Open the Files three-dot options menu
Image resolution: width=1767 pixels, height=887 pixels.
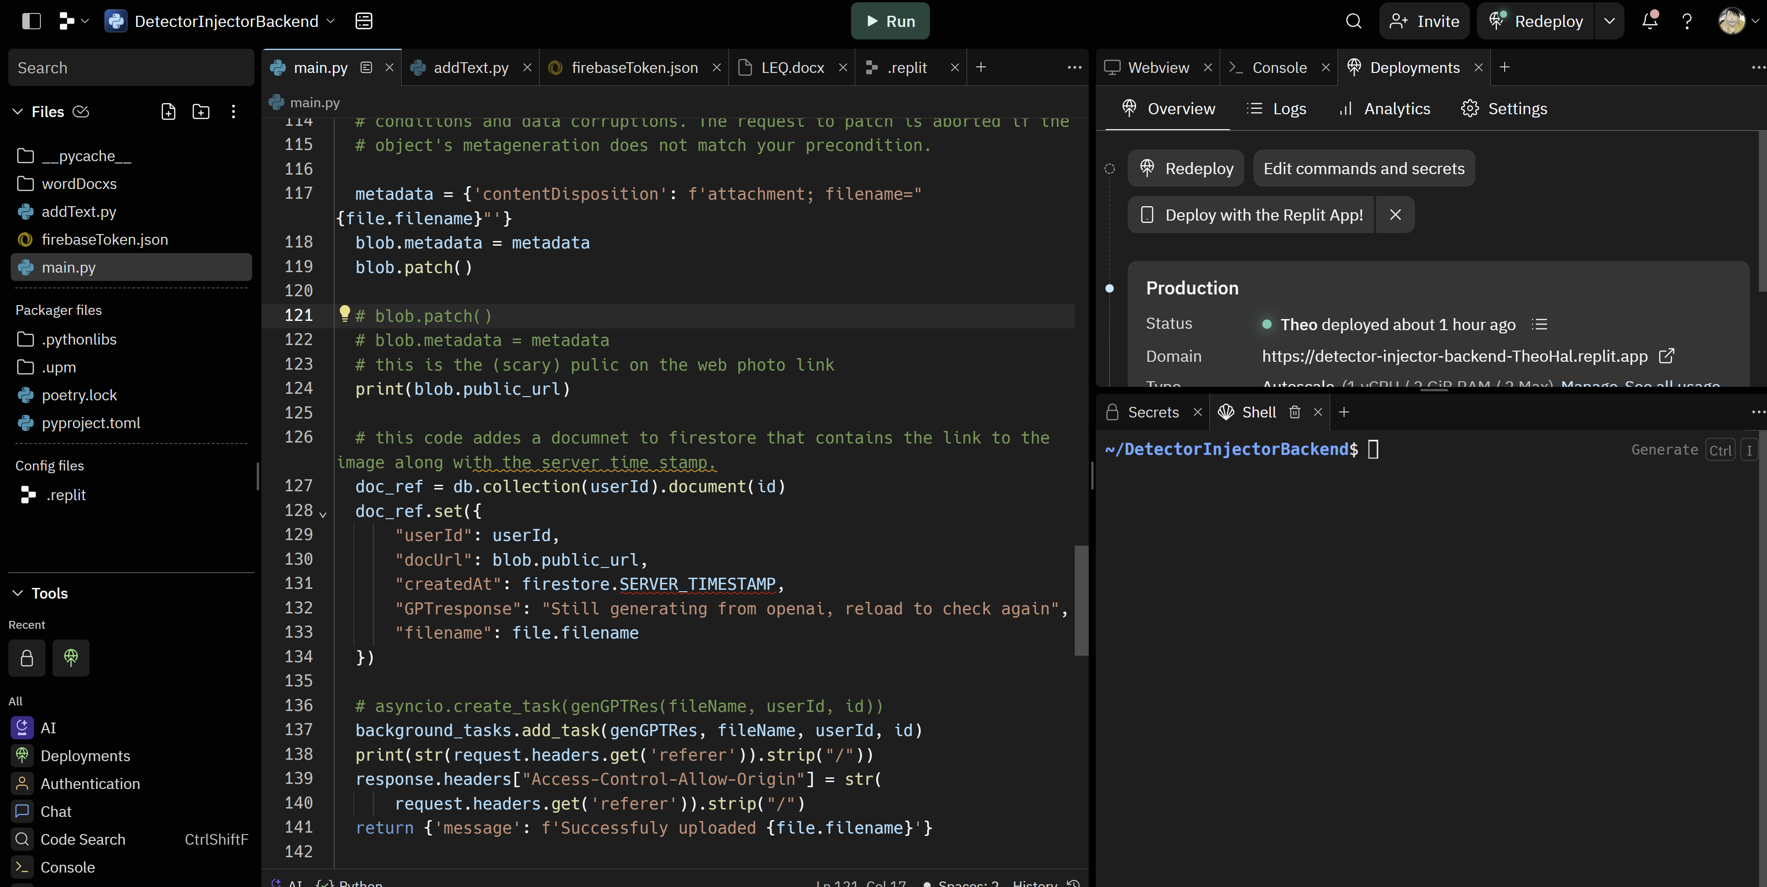point(233,112)
